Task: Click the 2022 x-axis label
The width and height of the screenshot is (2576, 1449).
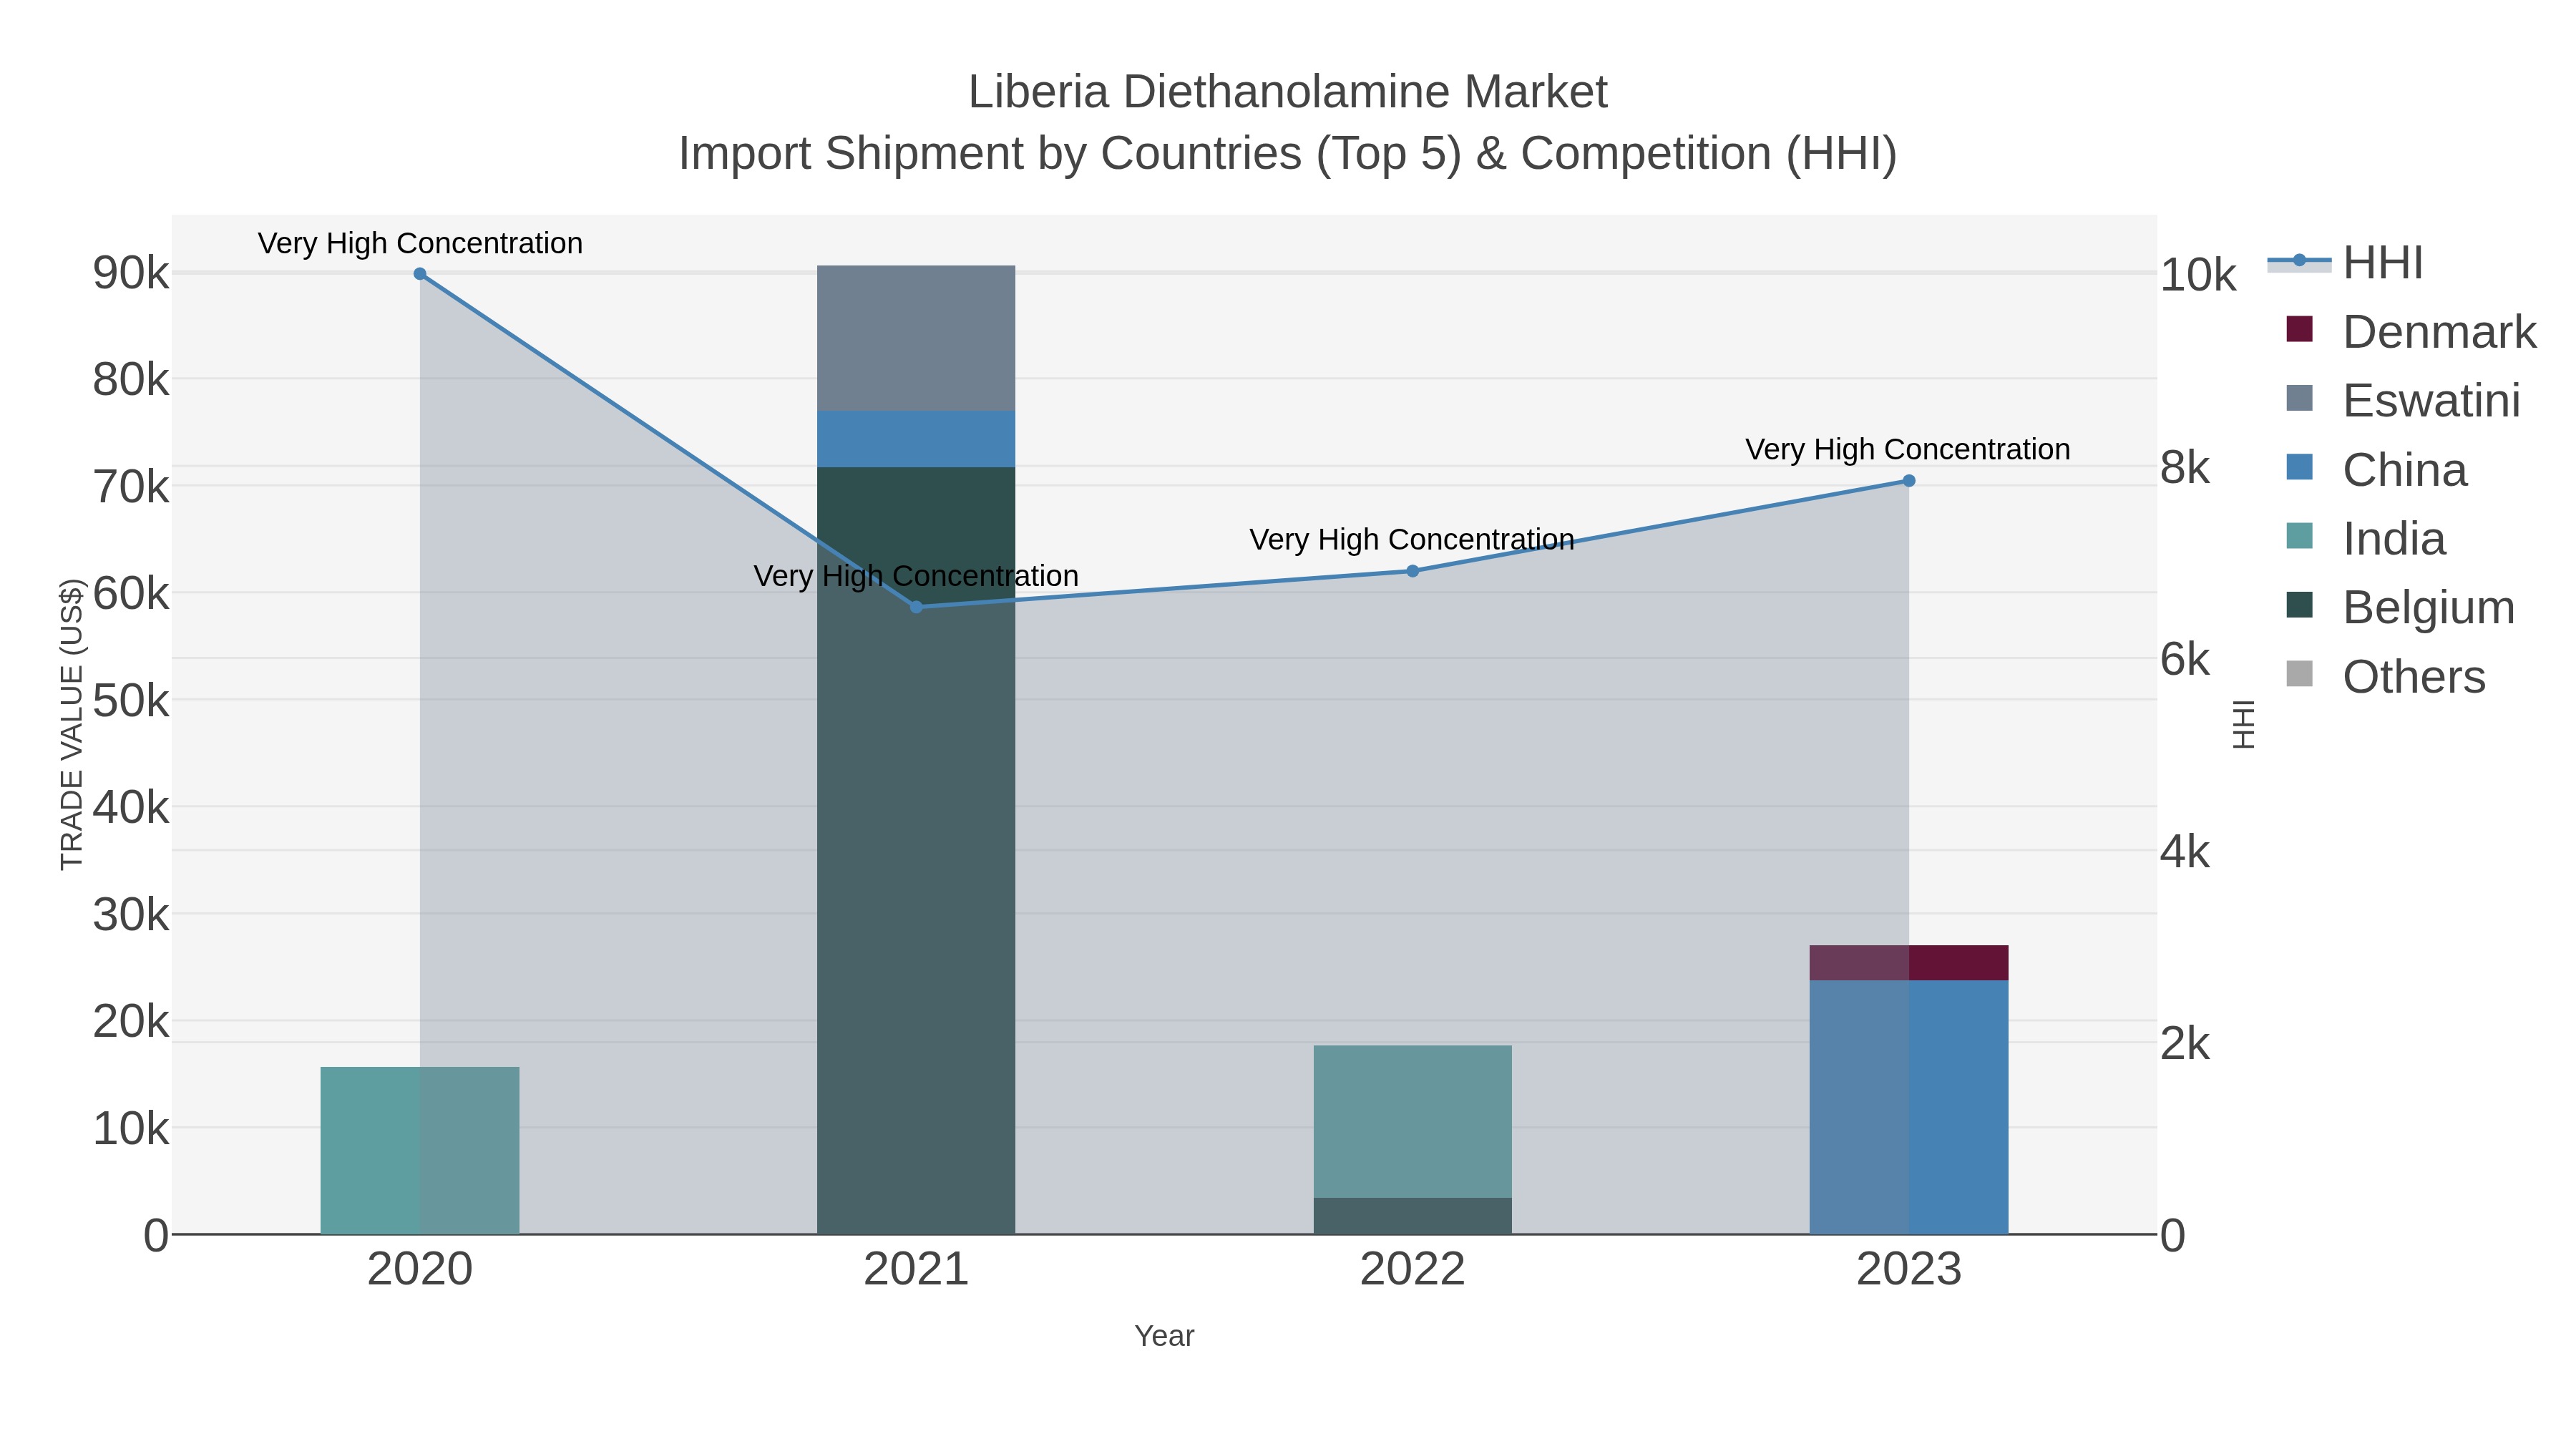Action: [x=1413, y=1270]
